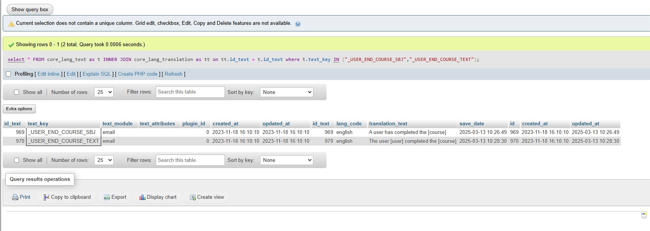Click the console icon at bottom right

click(644, 215)
